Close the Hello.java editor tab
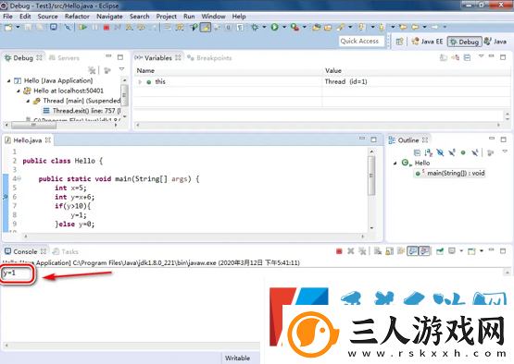The height and width of the screenshot is (364, 514). [x=48, y=140]
